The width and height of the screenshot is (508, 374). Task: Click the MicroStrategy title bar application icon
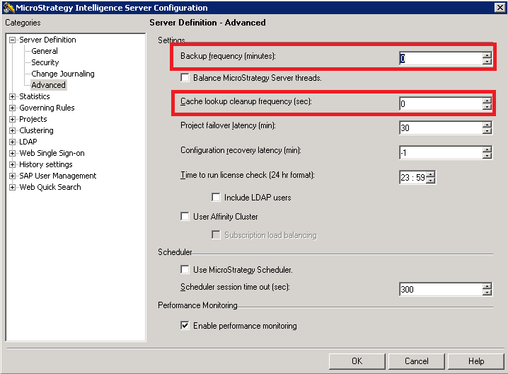[8, 8]
